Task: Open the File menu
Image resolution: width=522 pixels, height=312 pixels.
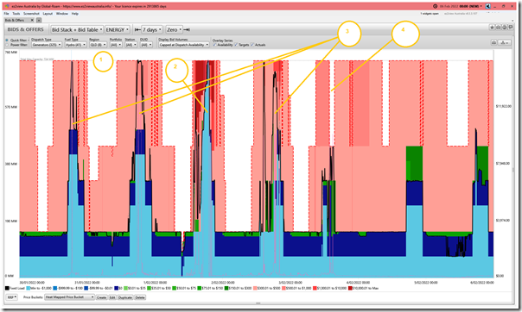Action: click(x=6, y=14)
